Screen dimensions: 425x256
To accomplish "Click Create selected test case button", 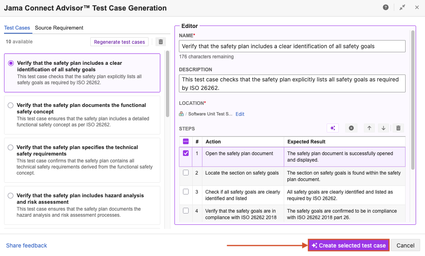I will pos(348,245).
